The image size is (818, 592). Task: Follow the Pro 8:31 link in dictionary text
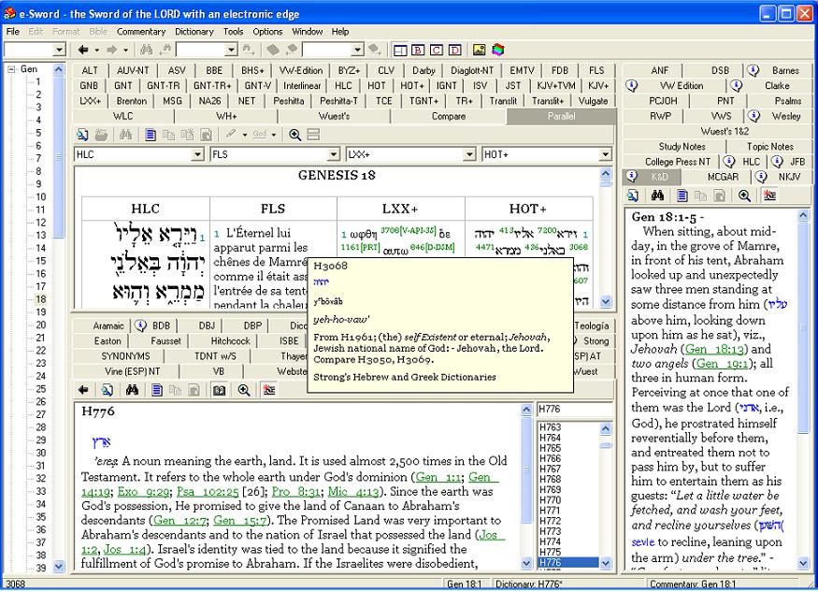pyautogui.click(x=295, y=491)
